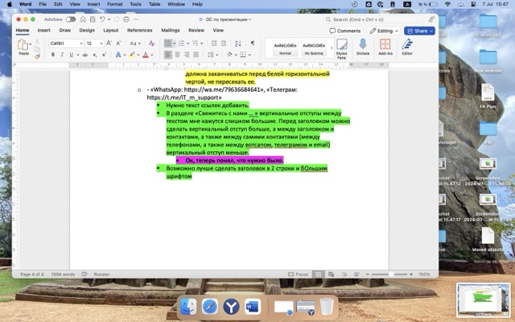Click the Share button
515x322 pixels.
click(x=420, y=31)
